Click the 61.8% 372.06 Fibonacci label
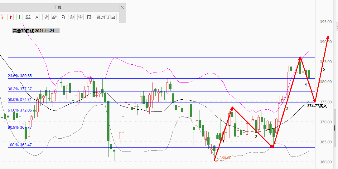The image size is (338, 169). point(20,110)
